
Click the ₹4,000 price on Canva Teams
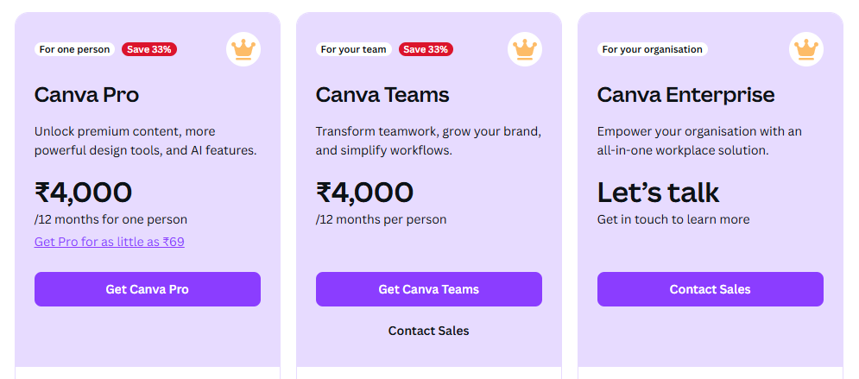365,193
